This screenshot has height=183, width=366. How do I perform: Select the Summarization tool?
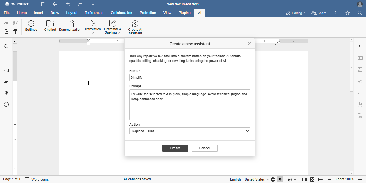pyautogui.click(x=70, y=27)
